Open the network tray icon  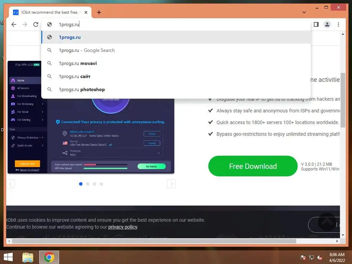(x=311, y=257)
